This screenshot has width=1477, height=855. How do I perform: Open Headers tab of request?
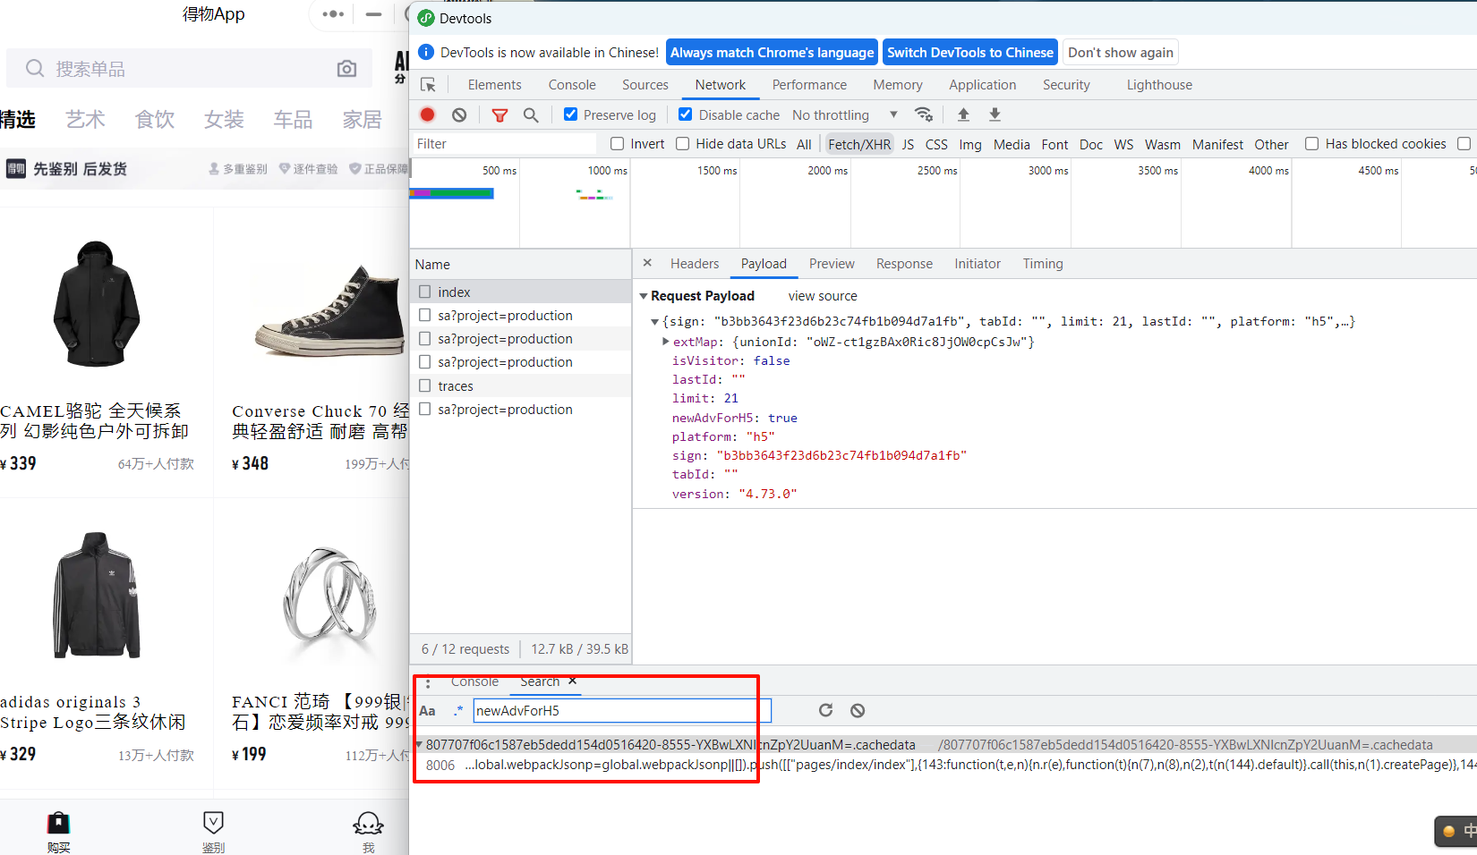tap(695, 264)
